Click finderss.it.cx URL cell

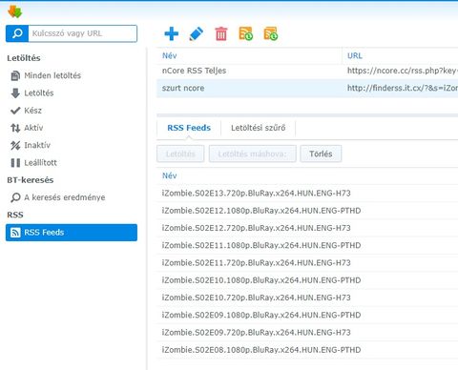pyautogui.click(x=403, y=88)
